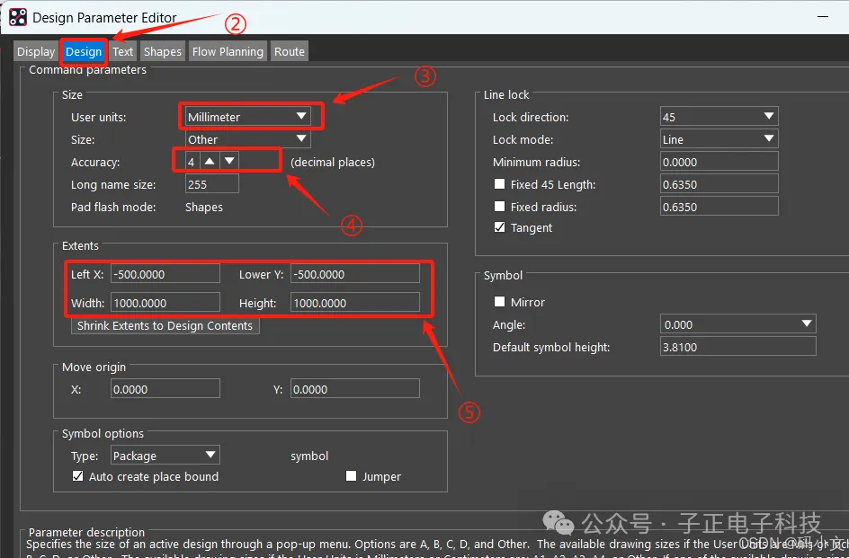
Task: Go to the Shapes tab
Action: point(163,51)
